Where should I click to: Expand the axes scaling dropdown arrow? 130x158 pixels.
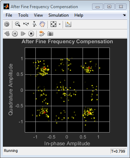point(60,24)
